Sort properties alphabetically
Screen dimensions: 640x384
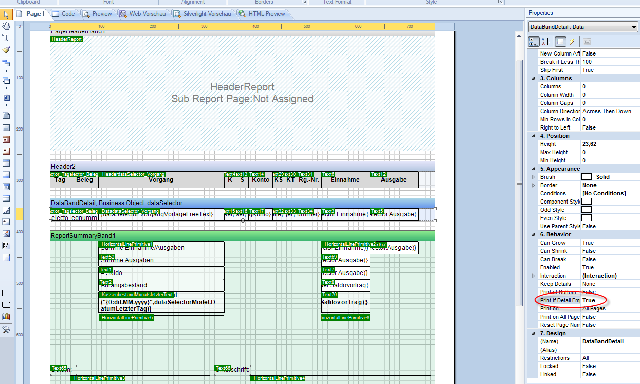tap(545, 42)
